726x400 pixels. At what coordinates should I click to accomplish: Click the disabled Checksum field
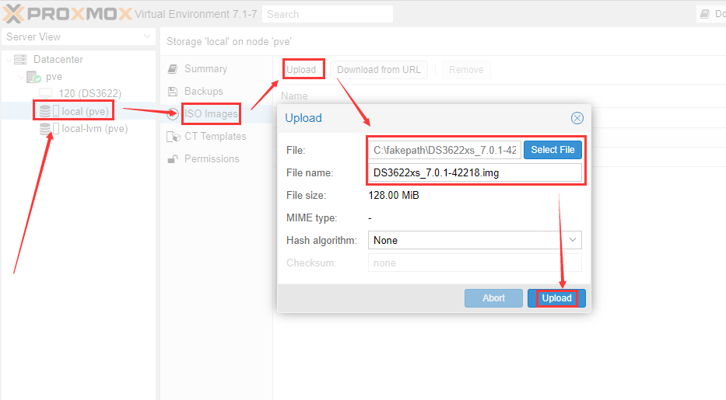475,263
